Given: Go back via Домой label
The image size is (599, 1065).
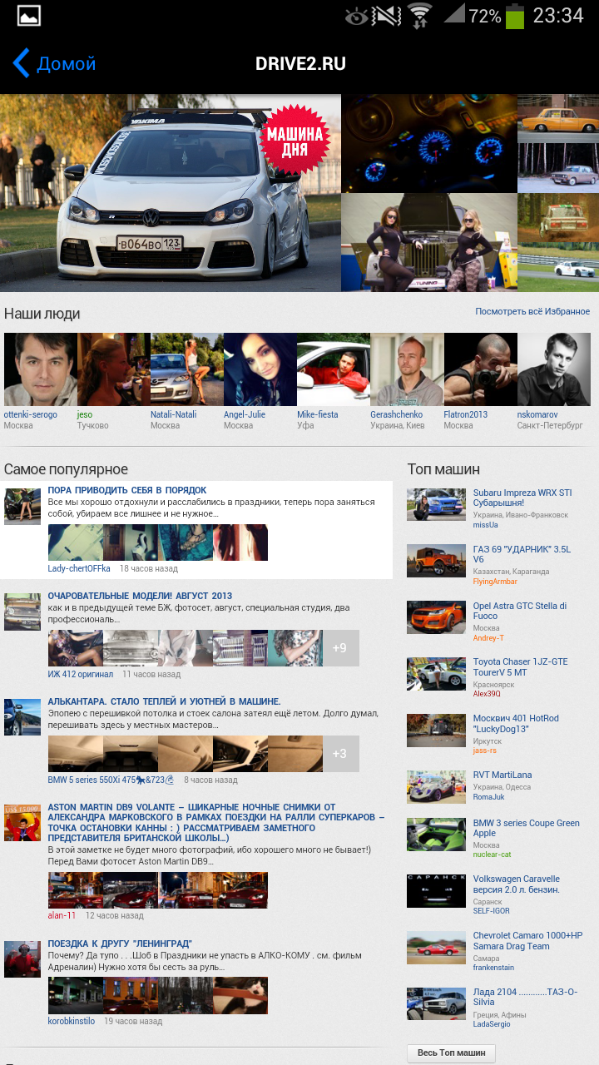Looking at the screenshot, I should click(x=67, y=63).
